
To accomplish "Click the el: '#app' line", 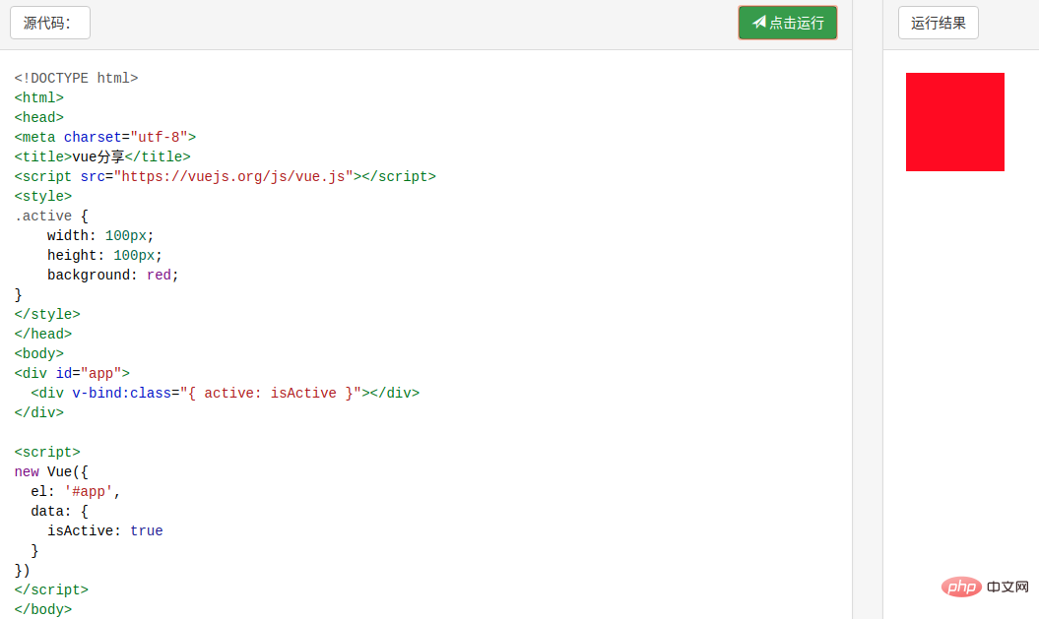I will (76, 491).
